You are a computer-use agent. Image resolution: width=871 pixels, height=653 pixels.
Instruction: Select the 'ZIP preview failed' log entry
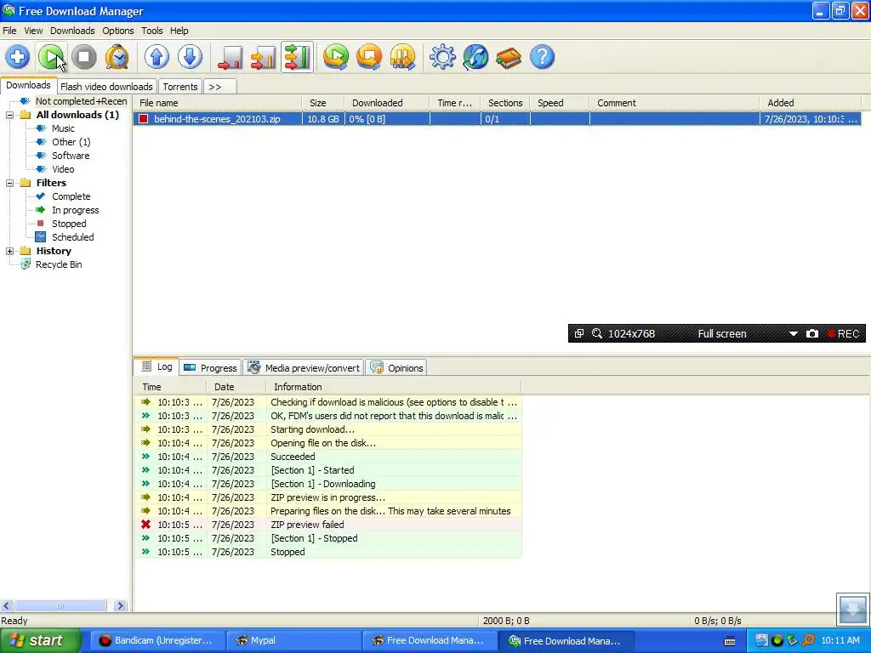click(327, 524)
